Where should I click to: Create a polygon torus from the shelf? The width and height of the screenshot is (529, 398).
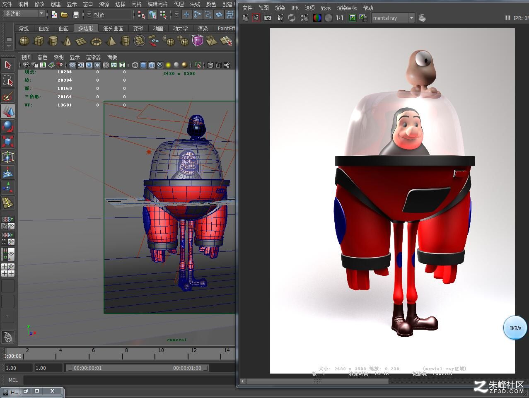96,41
